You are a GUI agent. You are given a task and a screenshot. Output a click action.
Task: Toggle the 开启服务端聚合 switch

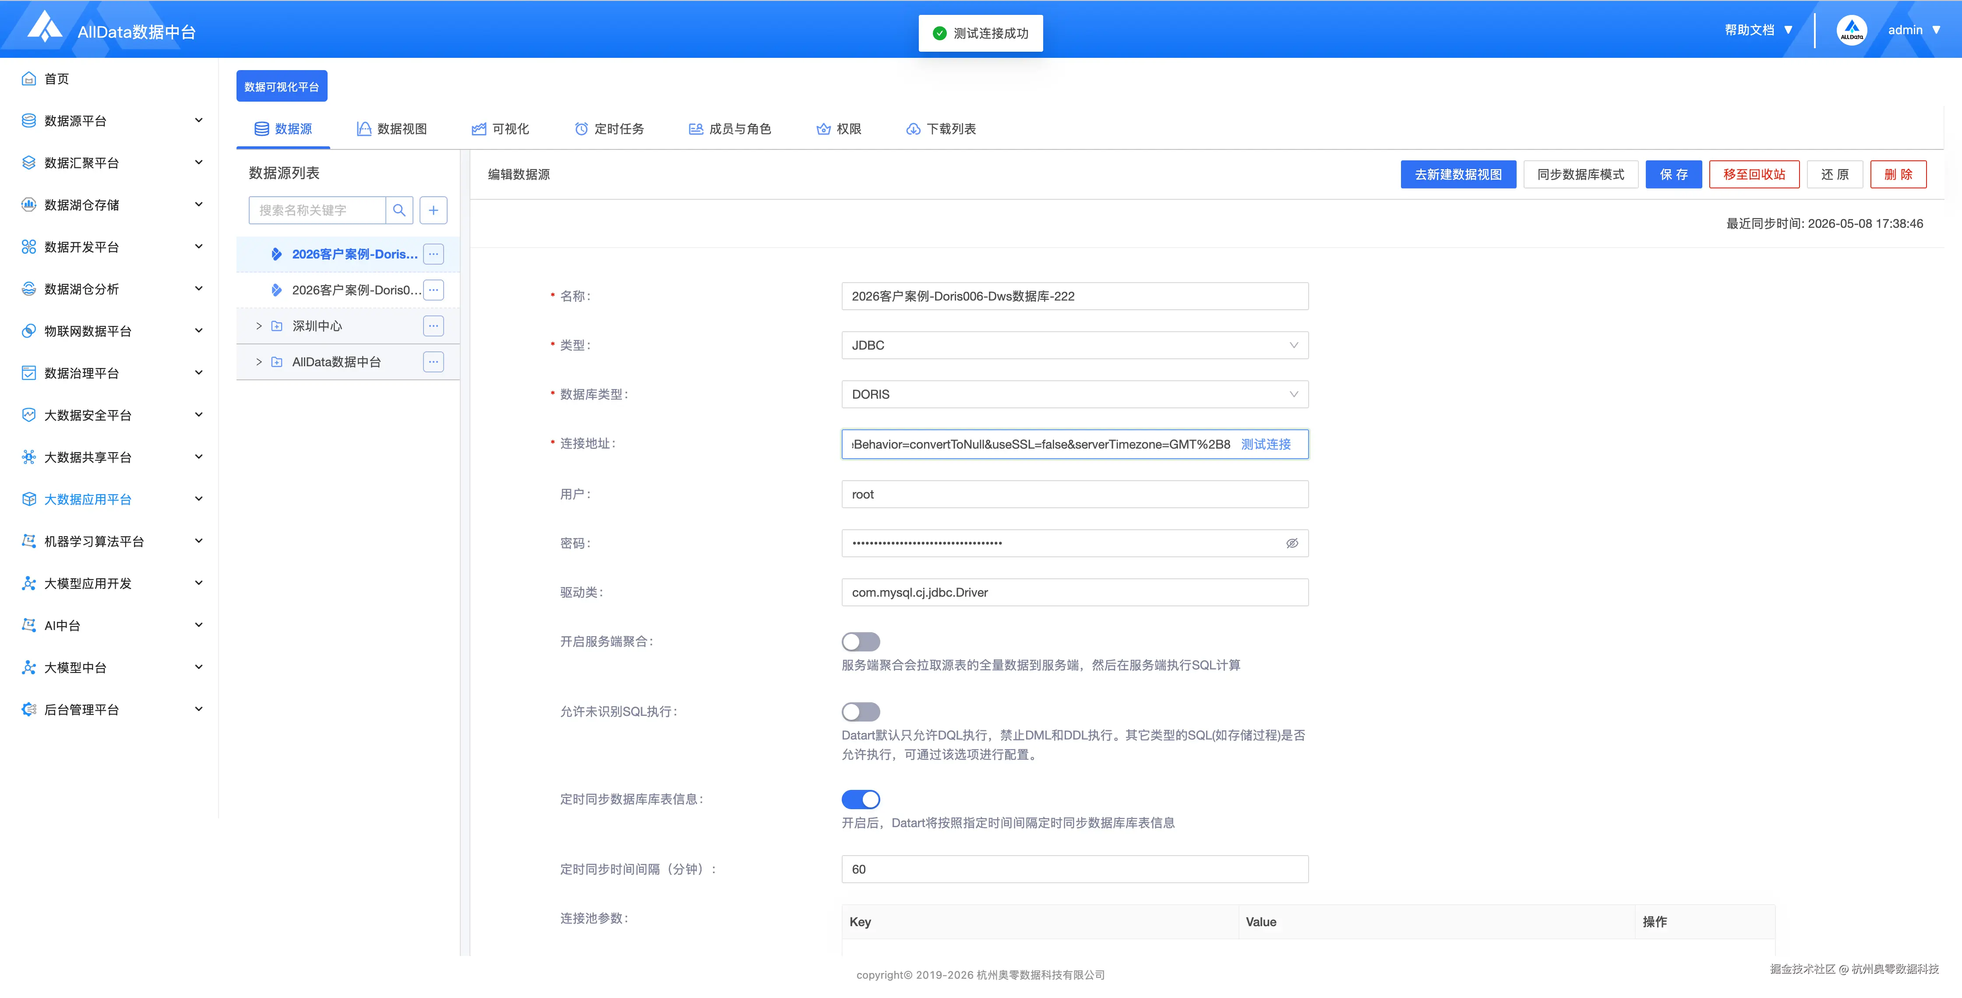861,641
